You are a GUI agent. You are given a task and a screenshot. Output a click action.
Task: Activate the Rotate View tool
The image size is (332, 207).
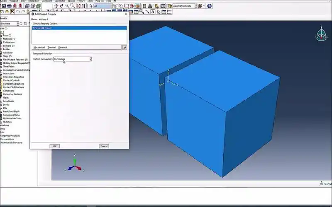coord(62,6)
